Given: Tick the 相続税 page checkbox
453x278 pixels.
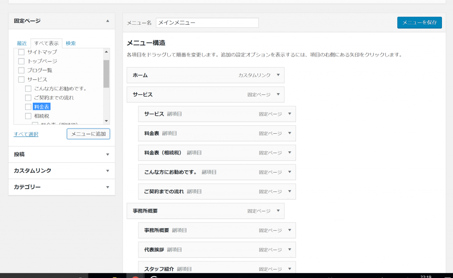Looking at the screenshot, I should 28,116.
